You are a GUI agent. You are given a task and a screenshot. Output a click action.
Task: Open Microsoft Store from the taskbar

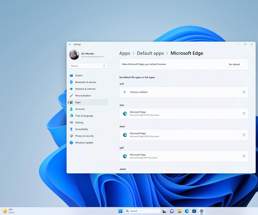tap(194, 211)
